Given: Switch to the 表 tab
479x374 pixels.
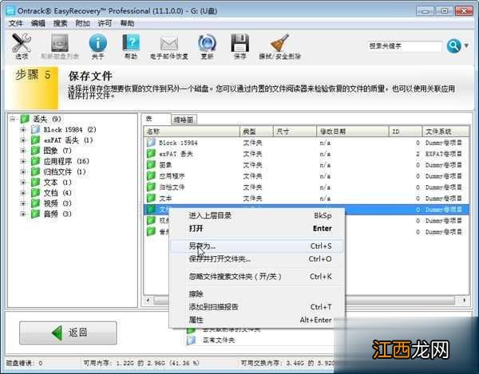Looking at the screenshot, I should (156, 119).
